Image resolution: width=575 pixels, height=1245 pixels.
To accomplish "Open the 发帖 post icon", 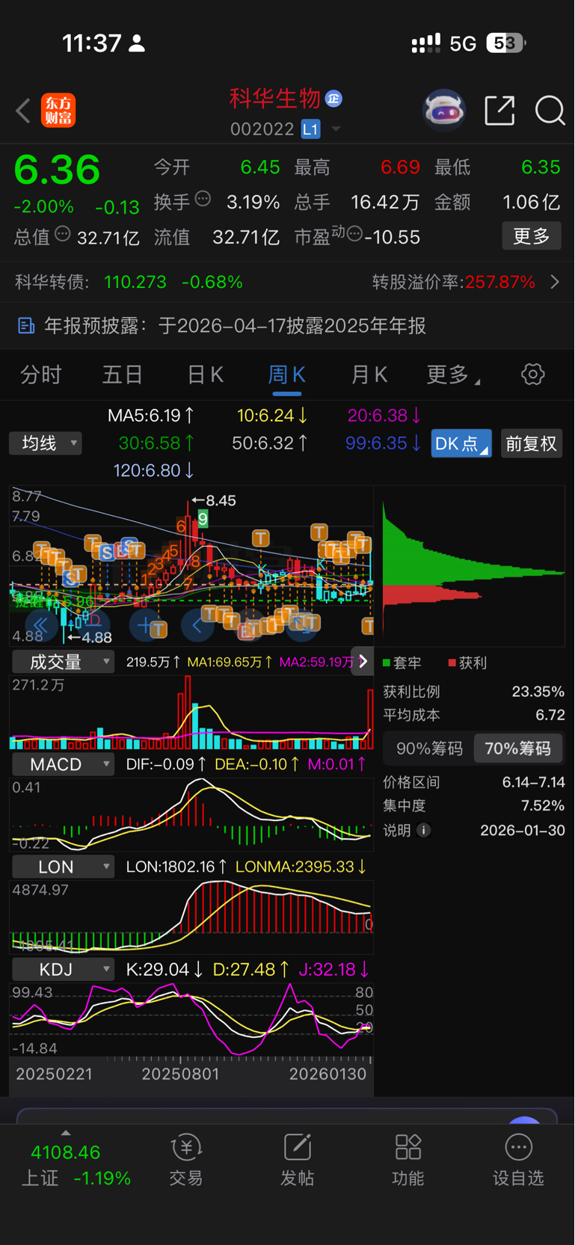I will pos(298,1147).
